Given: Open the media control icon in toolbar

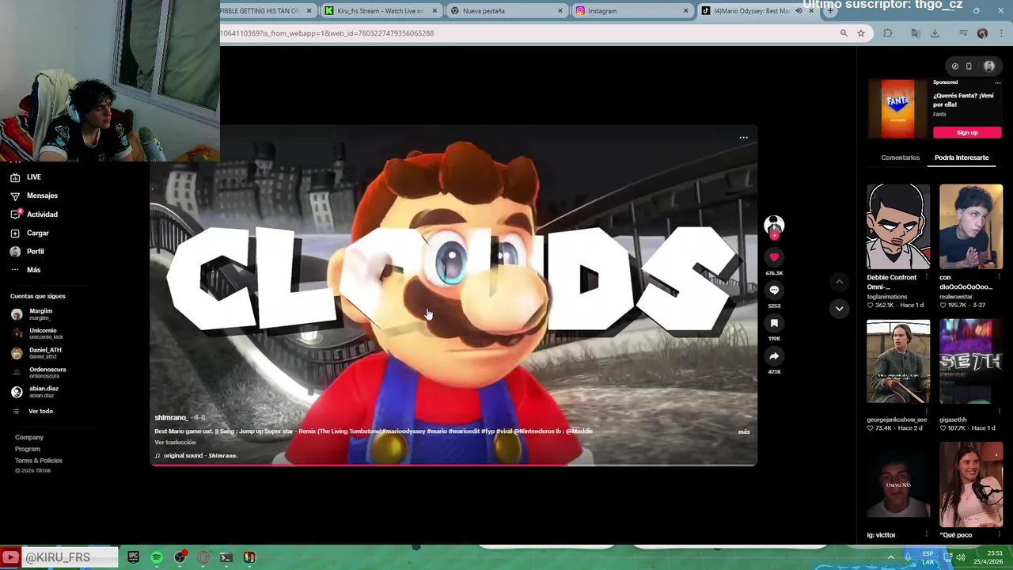Looking at the screenshot, I should point(963,33).
